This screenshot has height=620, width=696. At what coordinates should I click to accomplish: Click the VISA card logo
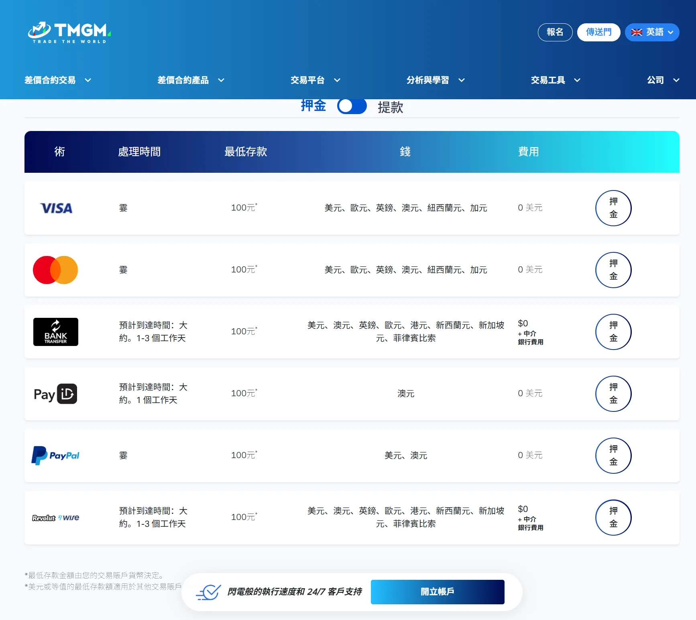click(x=56, y=208)
